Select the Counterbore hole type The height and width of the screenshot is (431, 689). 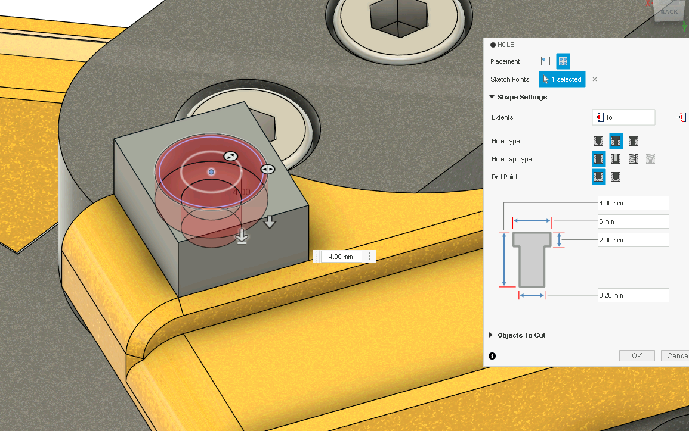coord(616,141)
